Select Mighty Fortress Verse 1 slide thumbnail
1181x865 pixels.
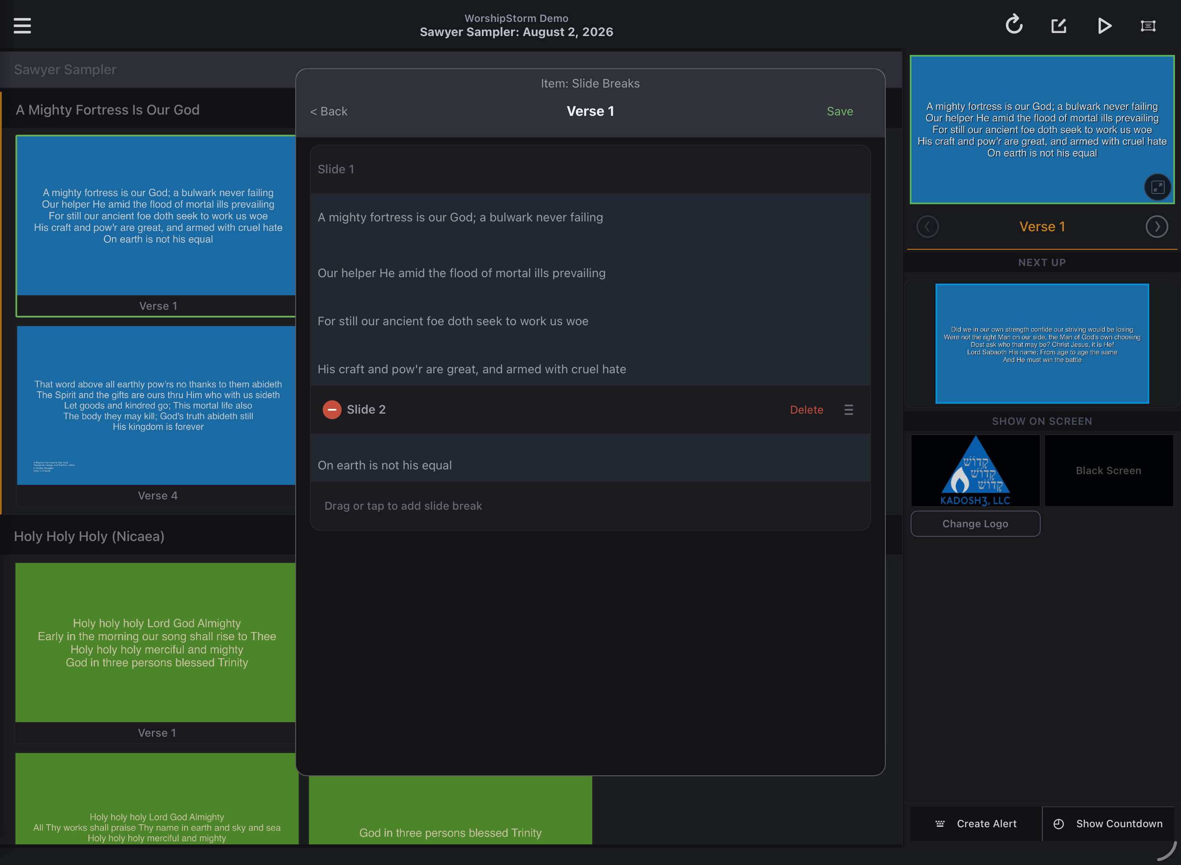tap(156, 226)
